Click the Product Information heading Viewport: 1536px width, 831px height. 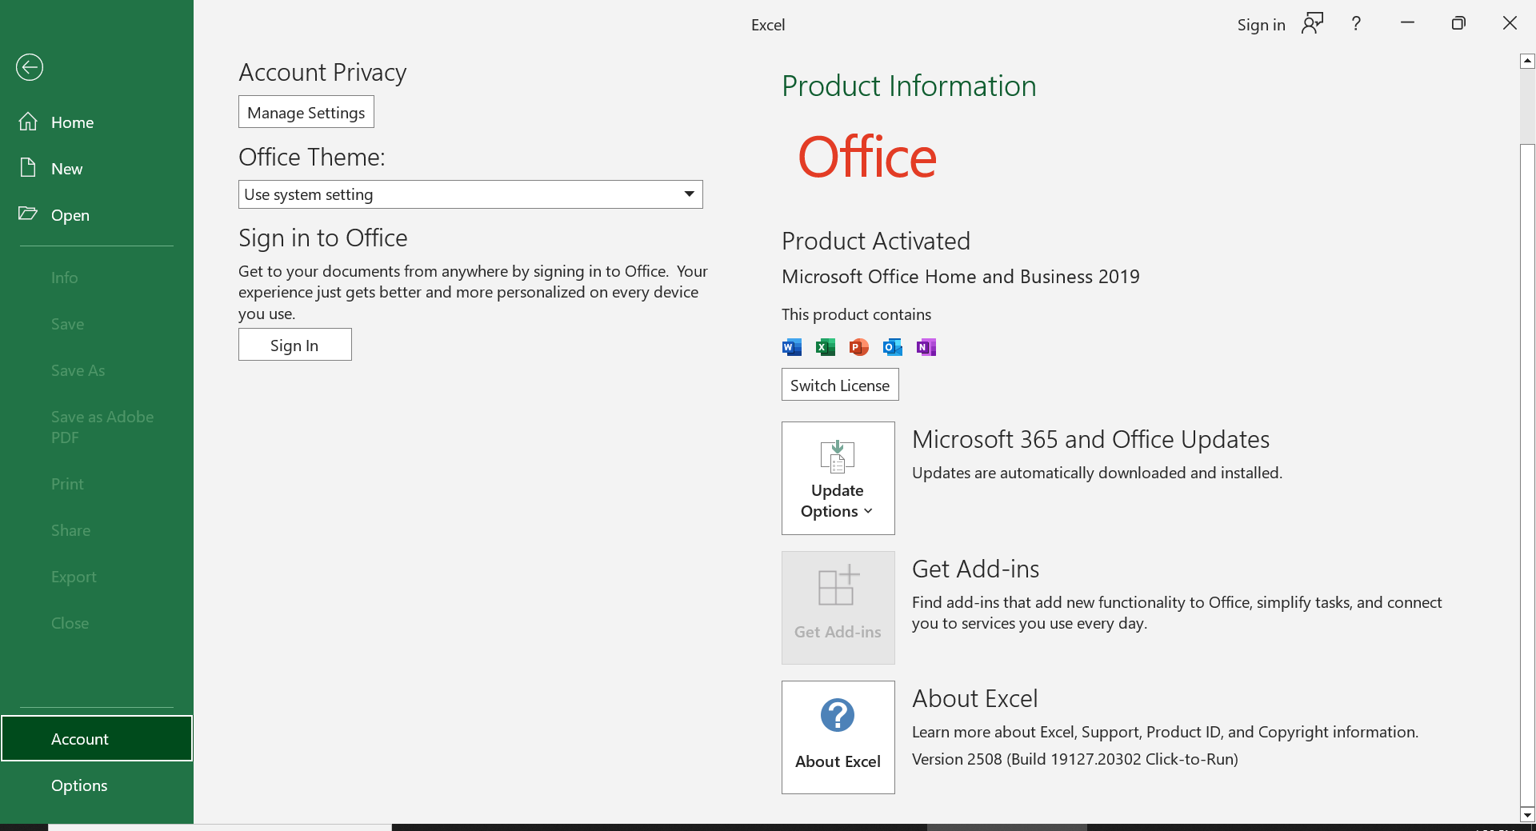point(909,86)
